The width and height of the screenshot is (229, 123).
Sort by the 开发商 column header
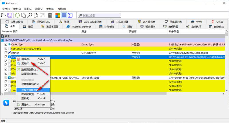[148, 32]
